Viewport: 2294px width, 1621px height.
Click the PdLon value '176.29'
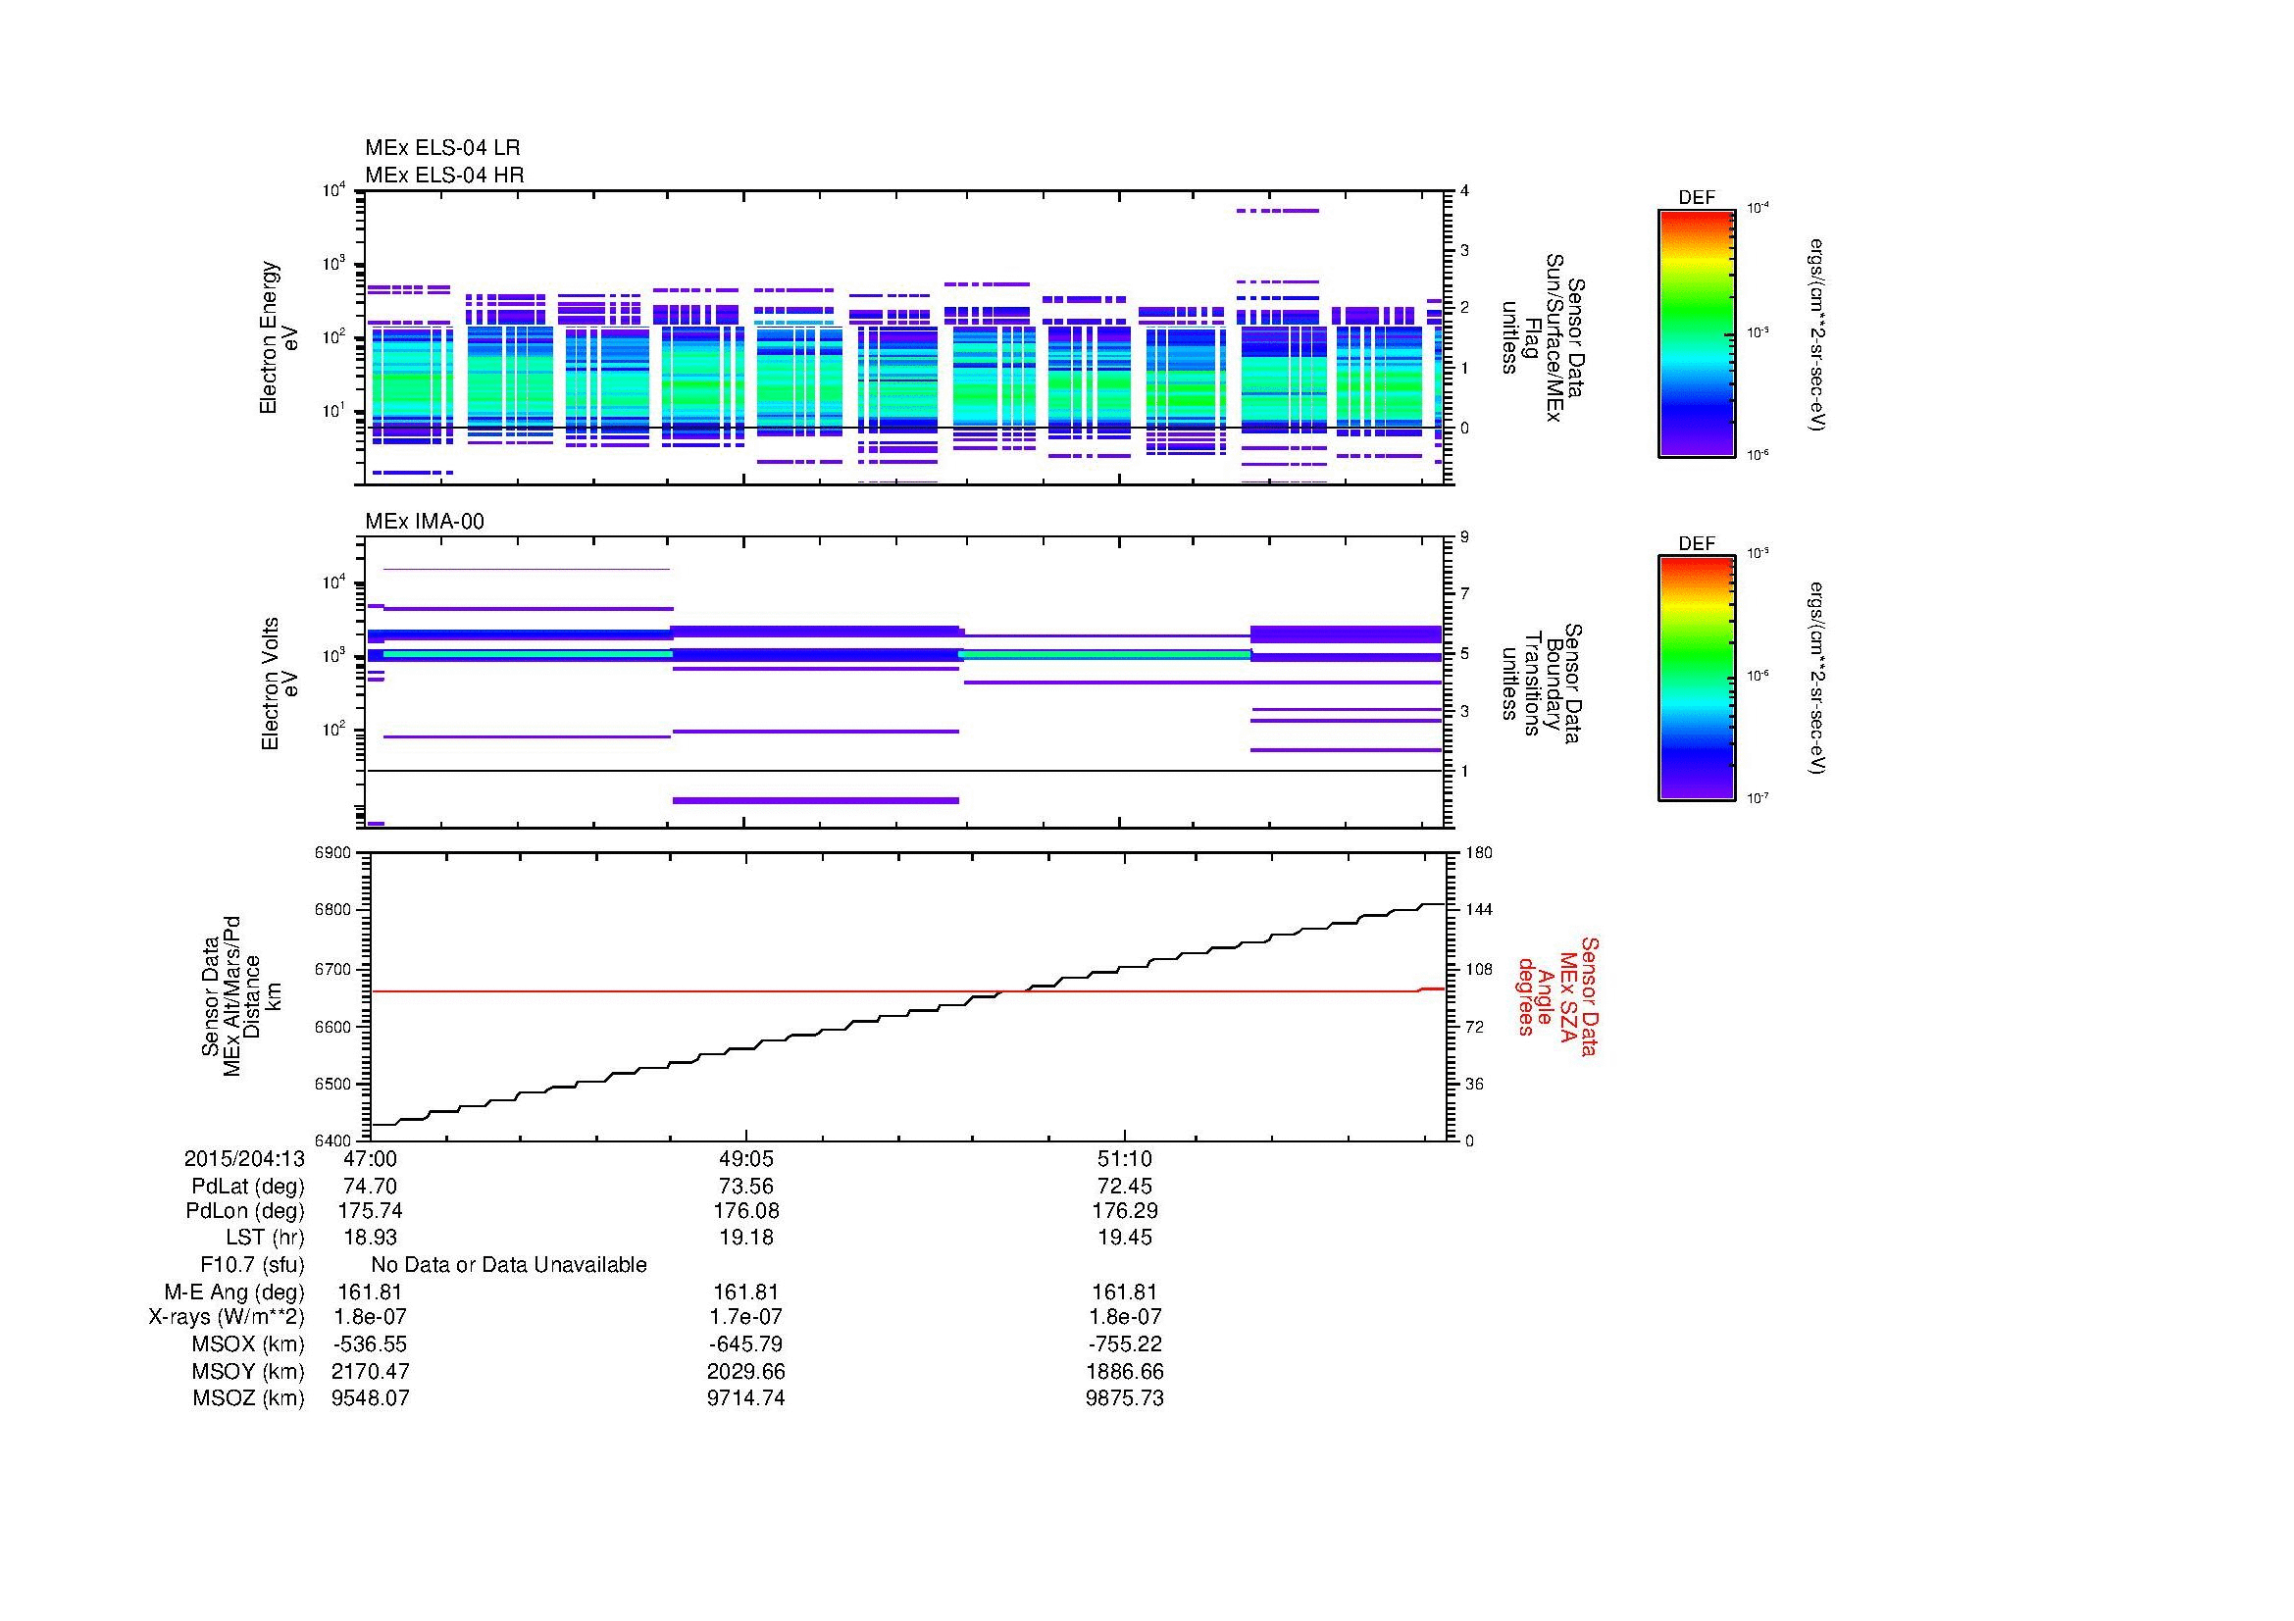1124,1210
